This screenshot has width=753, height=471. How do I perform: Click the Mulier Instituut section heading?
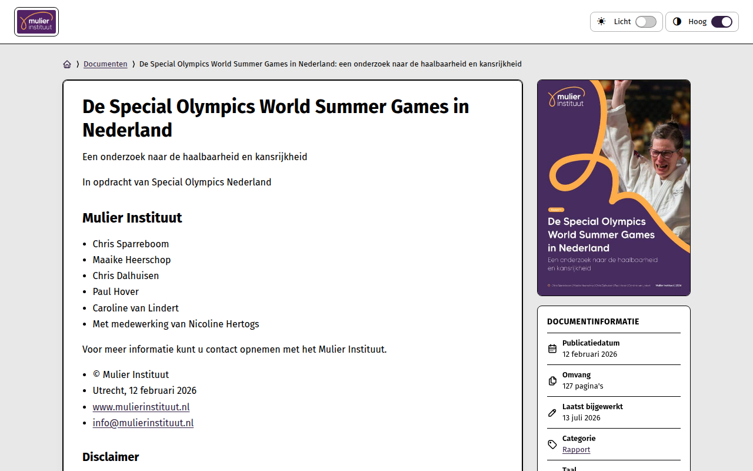click(x=132, y=218)
